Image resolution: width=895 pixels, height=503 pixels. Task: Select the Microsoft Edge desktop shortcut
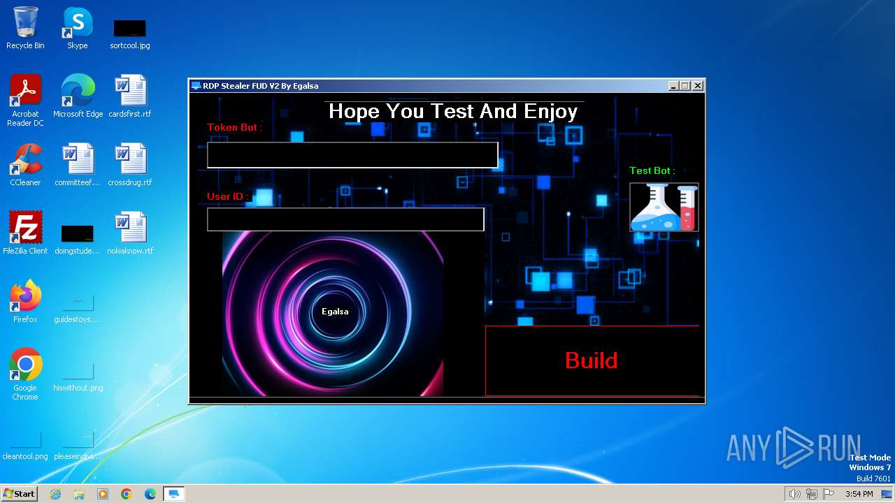tap(78, 96)
